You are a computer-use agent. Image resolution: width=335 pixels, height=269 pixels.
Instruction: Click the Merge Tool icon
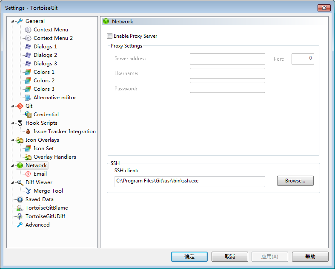28,191
